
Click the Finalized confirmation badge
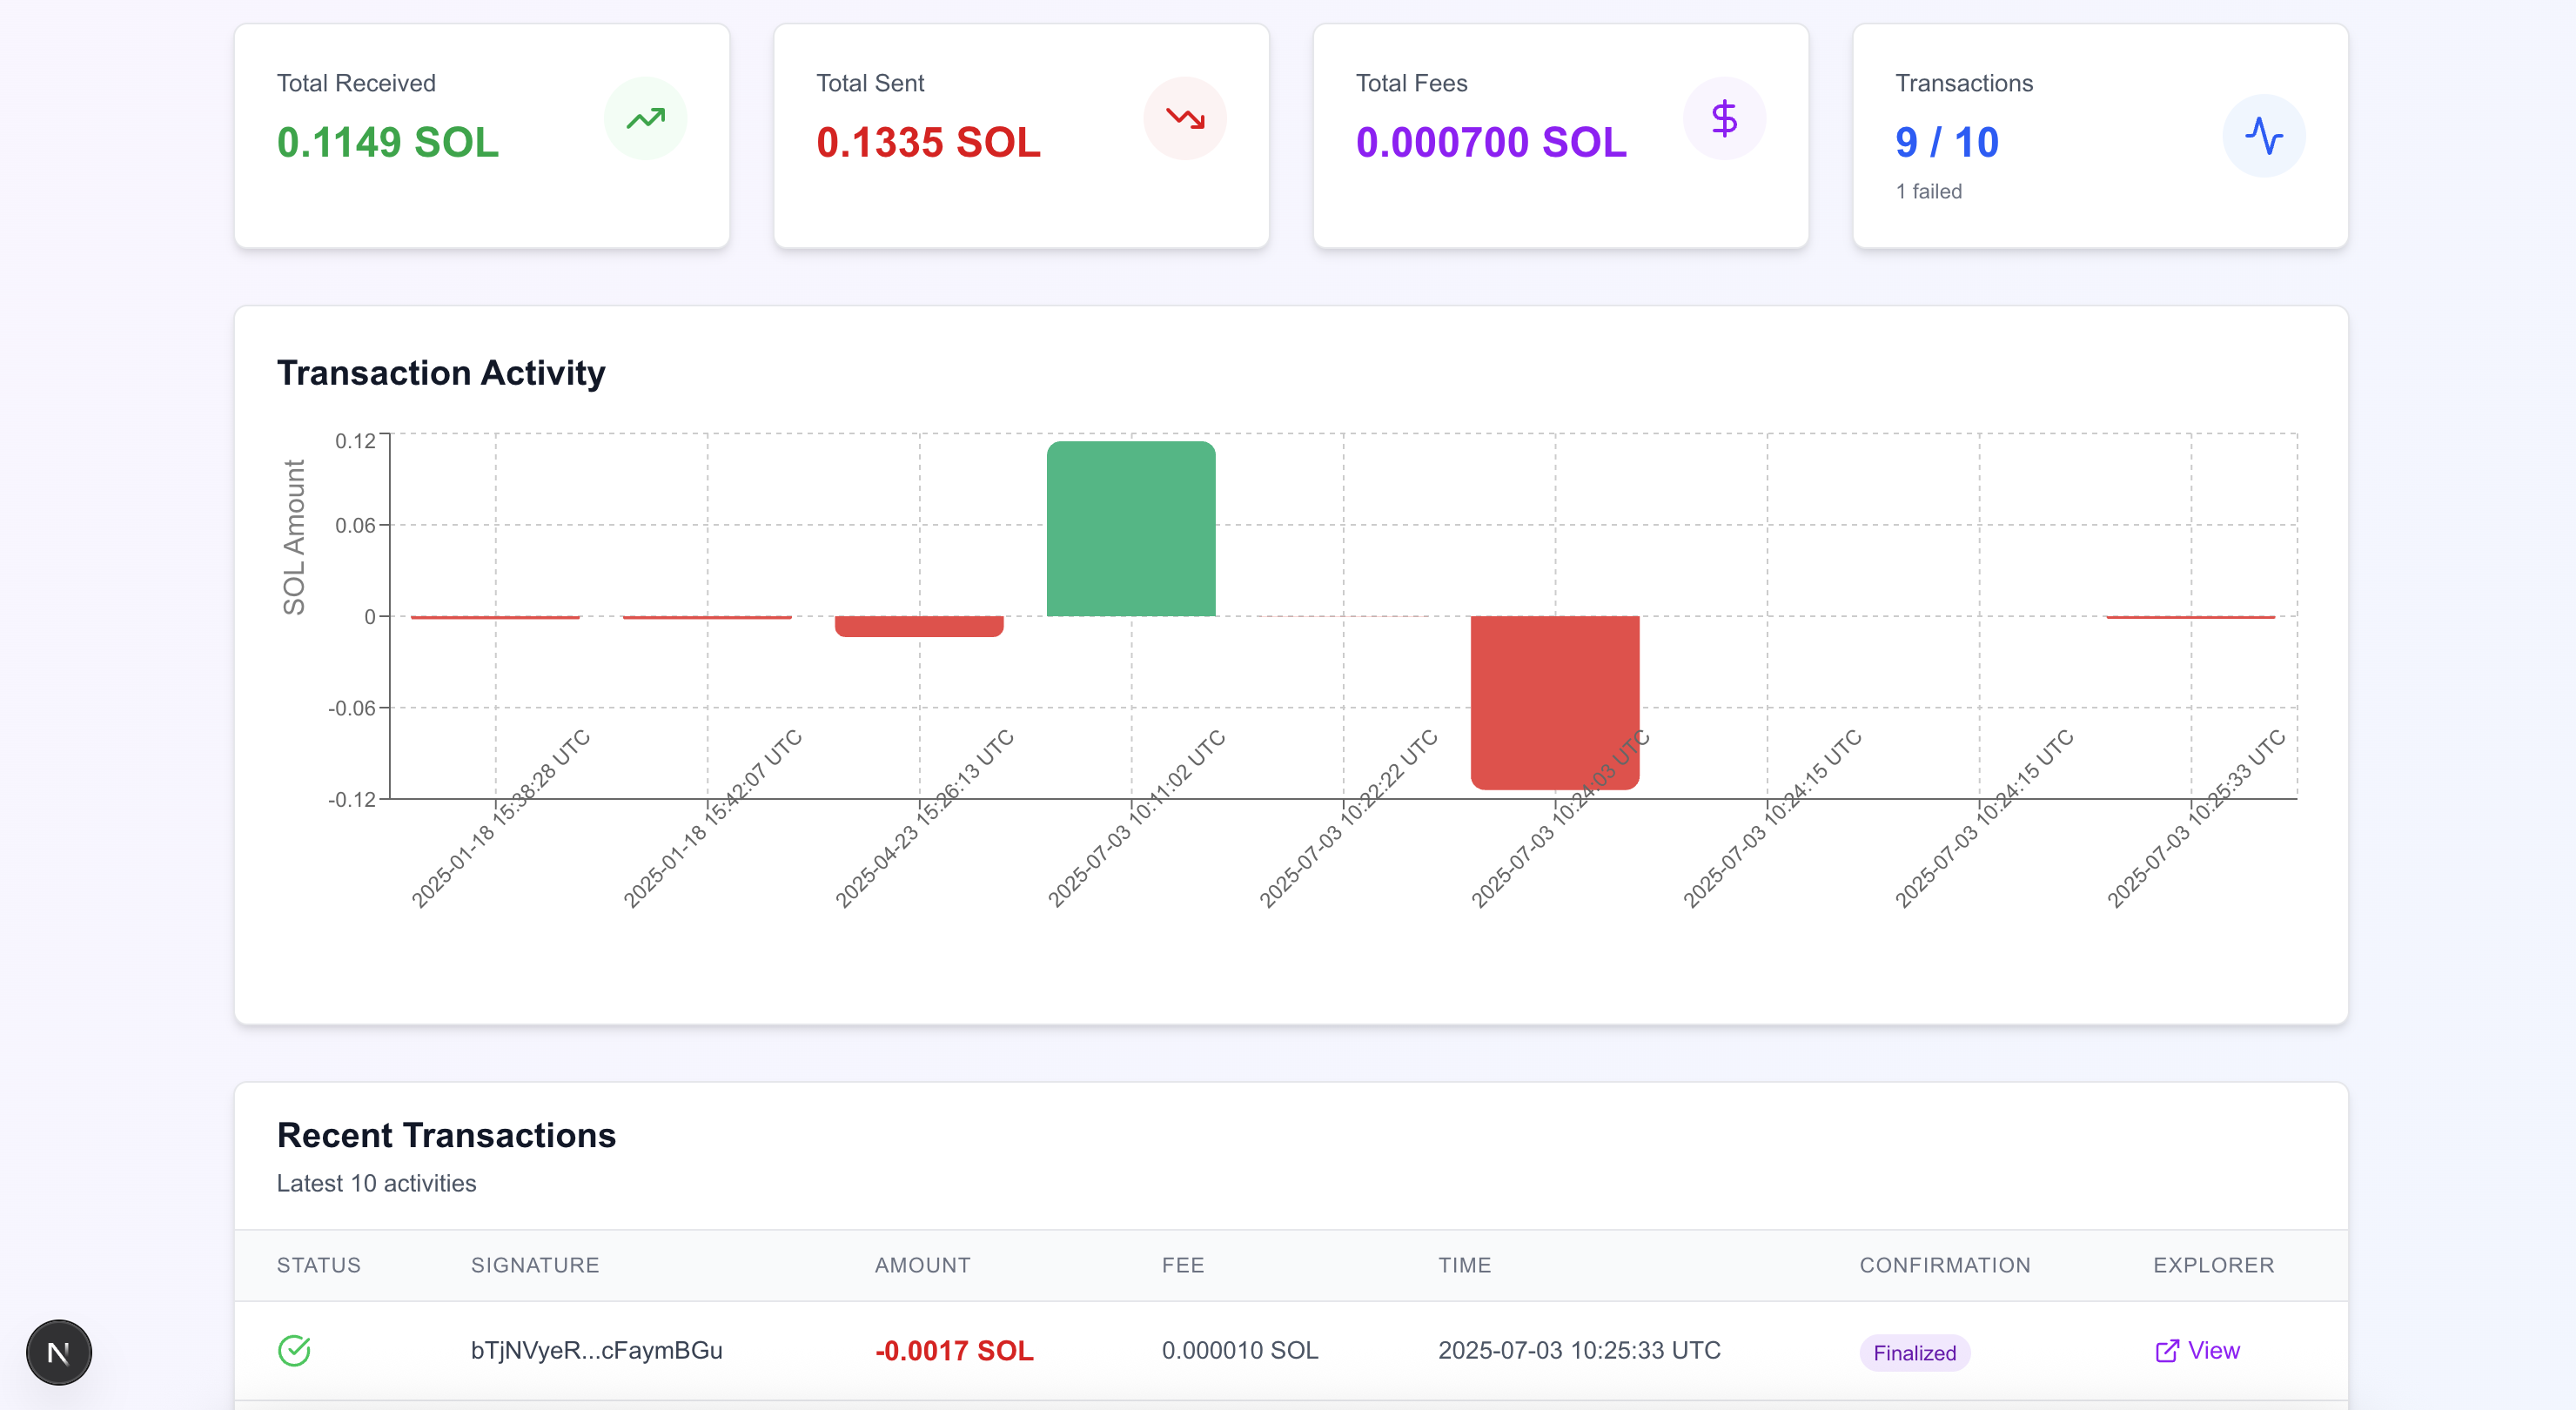coord(1914,1352)
